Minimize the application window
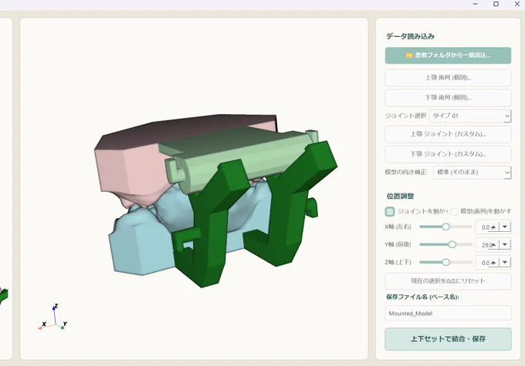Screen dimensions: 525x366 (475, 4)
